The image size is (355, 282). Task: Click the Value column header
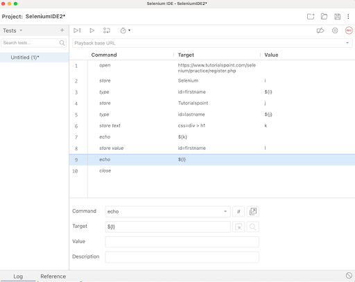click(x=271, y=55)
